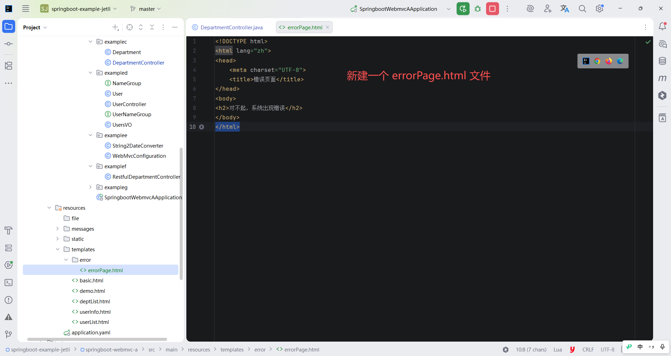Hide the Project panel
The height and width of the screenshot is (356, 671).
click(175, 27)
